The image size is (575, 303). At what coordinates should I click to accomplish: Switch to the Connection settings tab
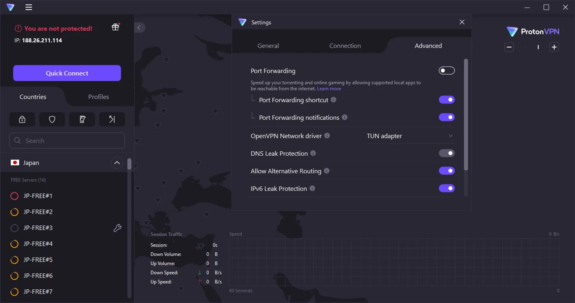345,45
